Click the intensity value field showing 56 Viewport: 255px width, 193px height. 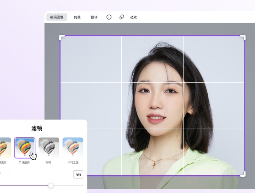pos(78,175)
